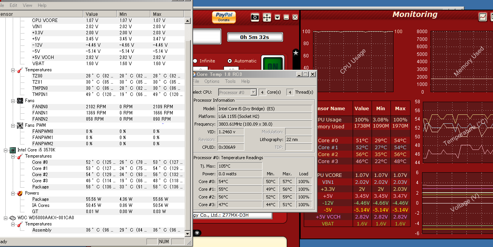Collapse the Fans PWM node
This screenshot has width=493, height=247.
pos(13,125)
